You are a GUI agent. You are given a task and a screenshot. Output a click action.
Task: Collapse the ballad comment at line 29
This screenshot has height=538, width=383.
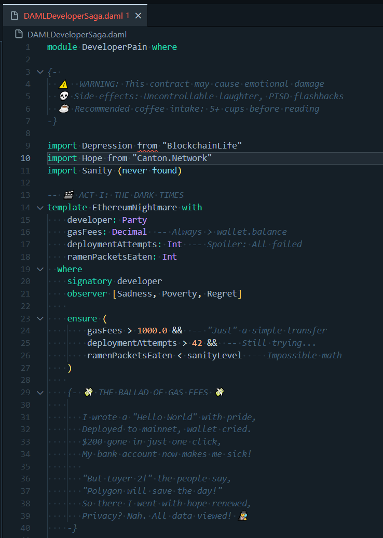click(x=40, y=393)
